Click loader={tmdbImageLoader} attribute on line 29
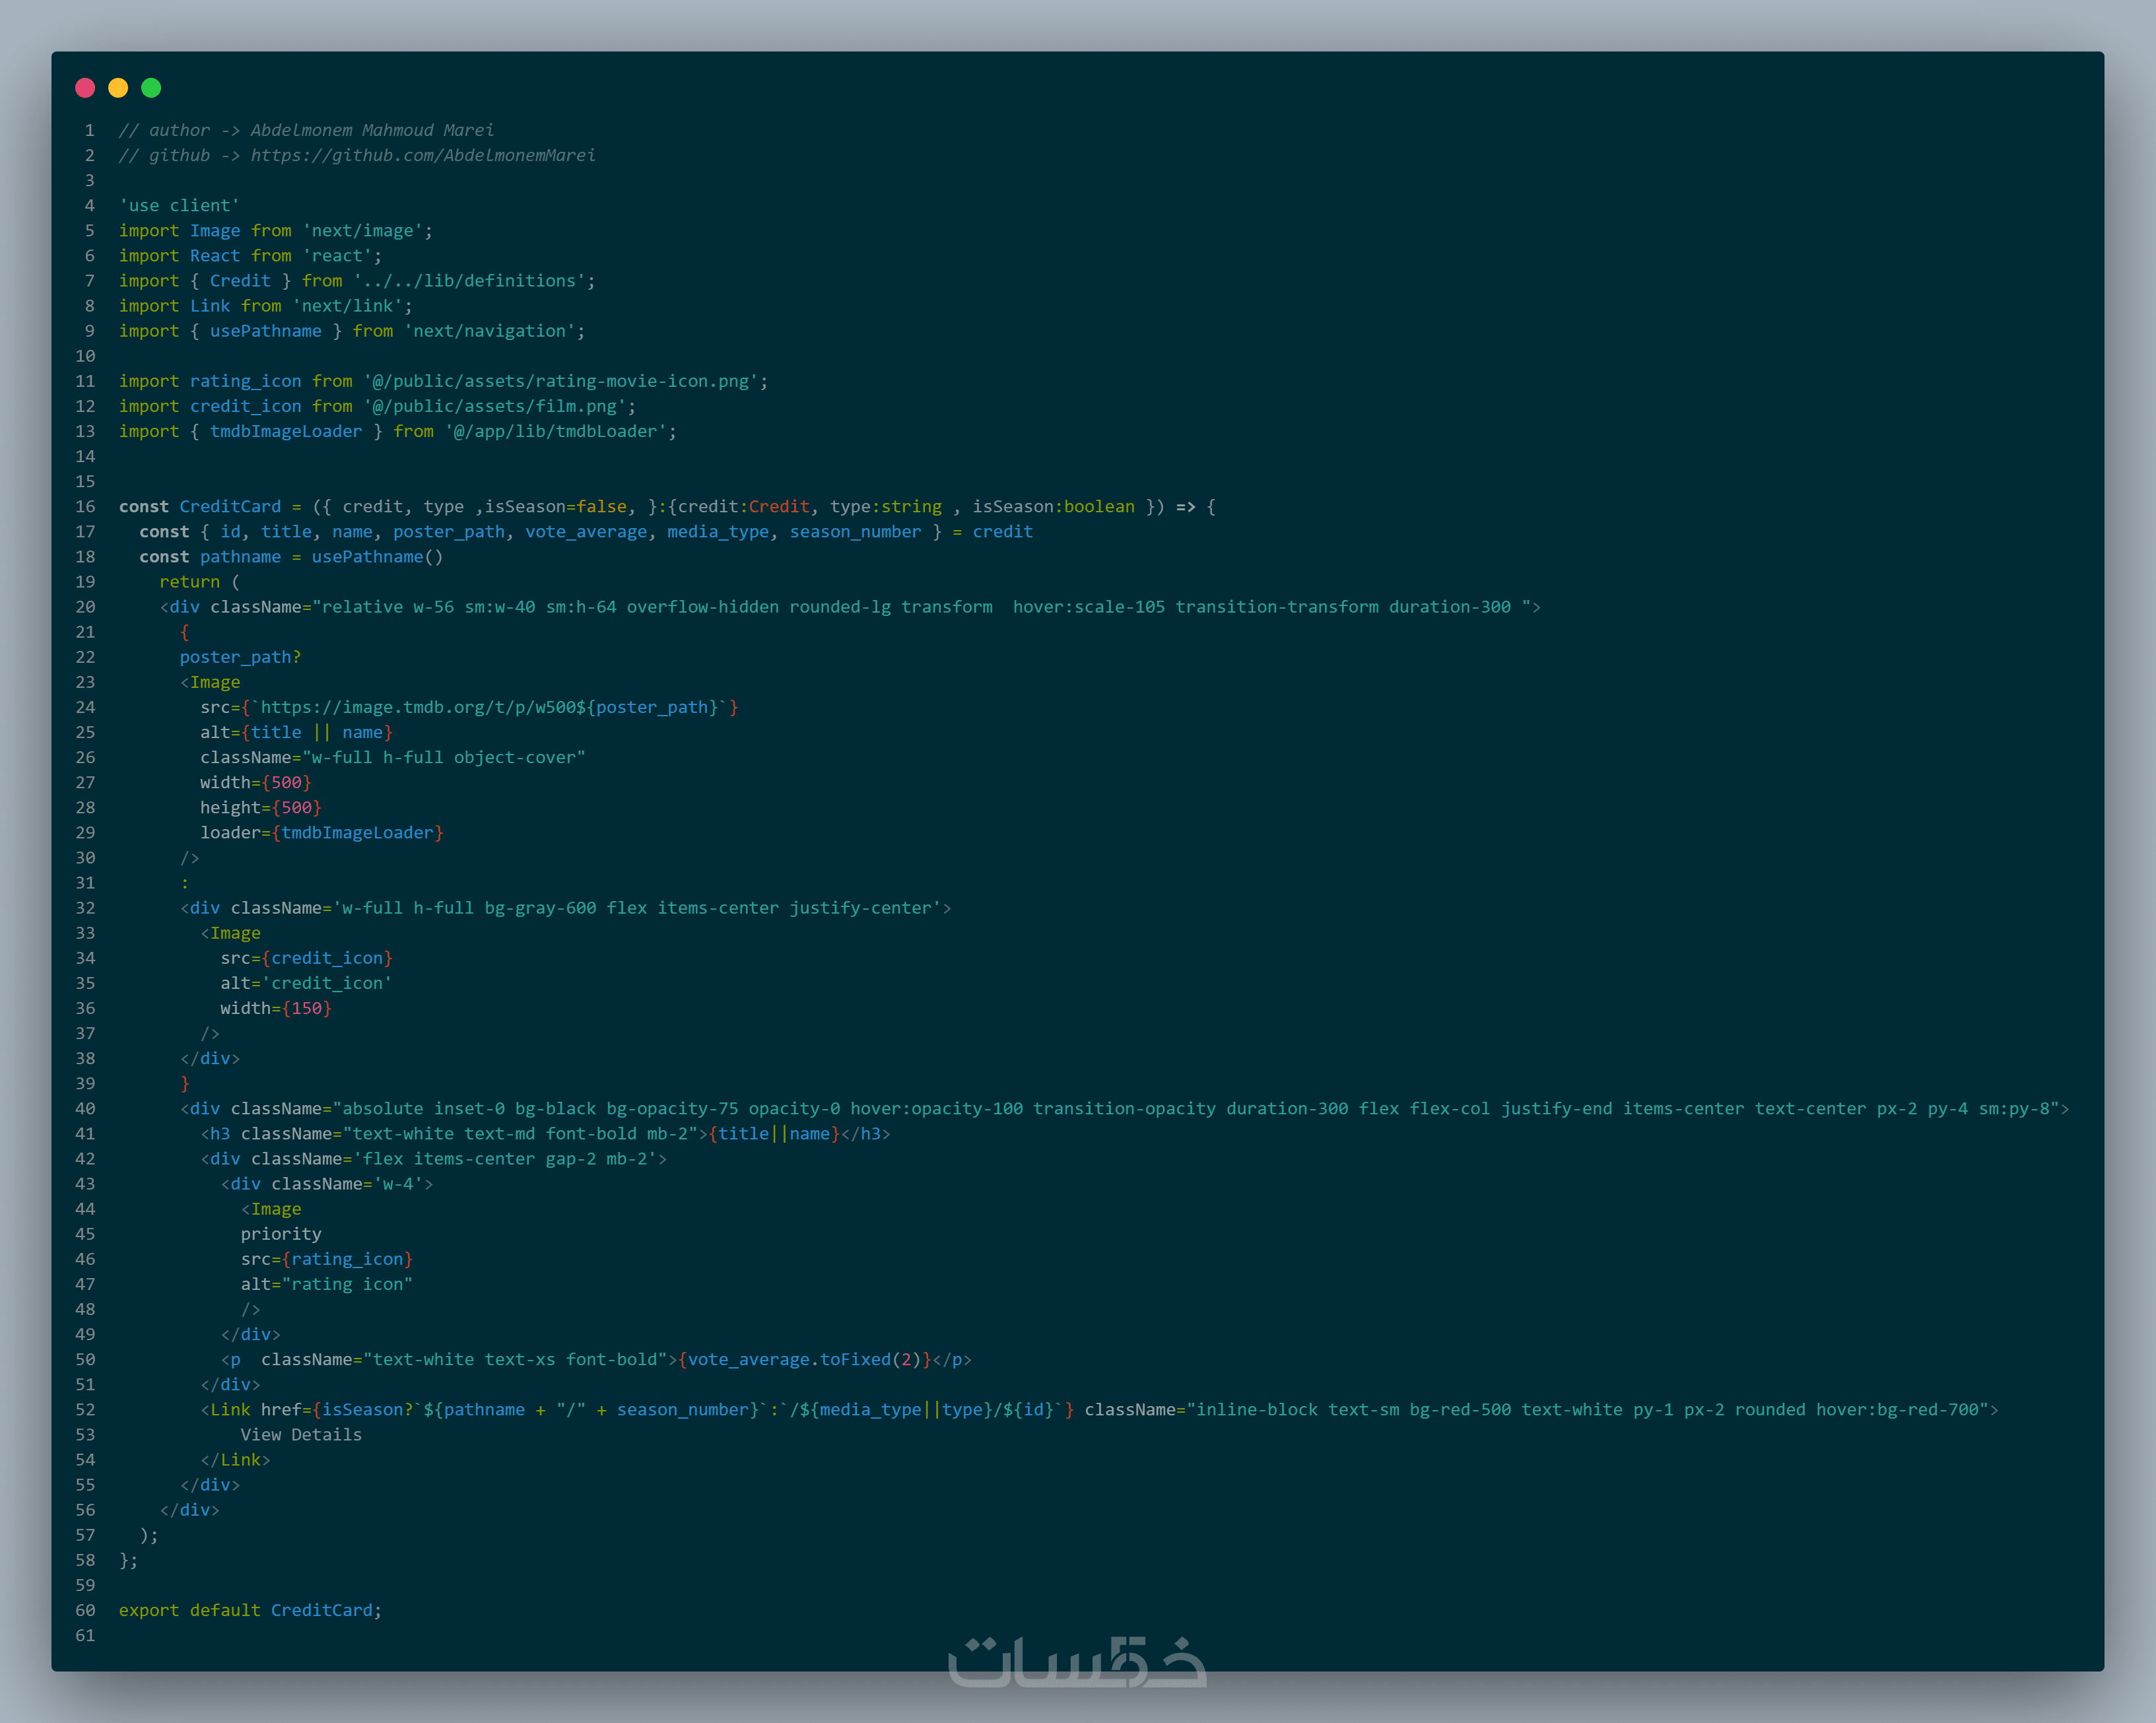 pyautogui.click(x=321, y=832)
